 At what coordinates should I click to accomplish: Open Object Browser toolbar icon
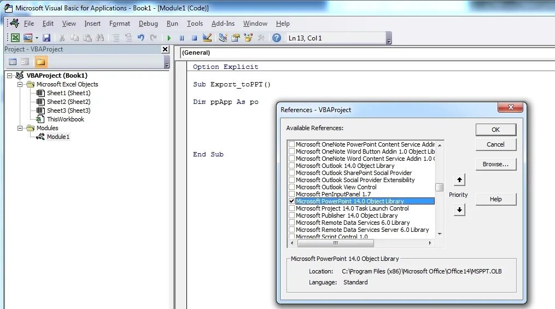coord(248,38)
